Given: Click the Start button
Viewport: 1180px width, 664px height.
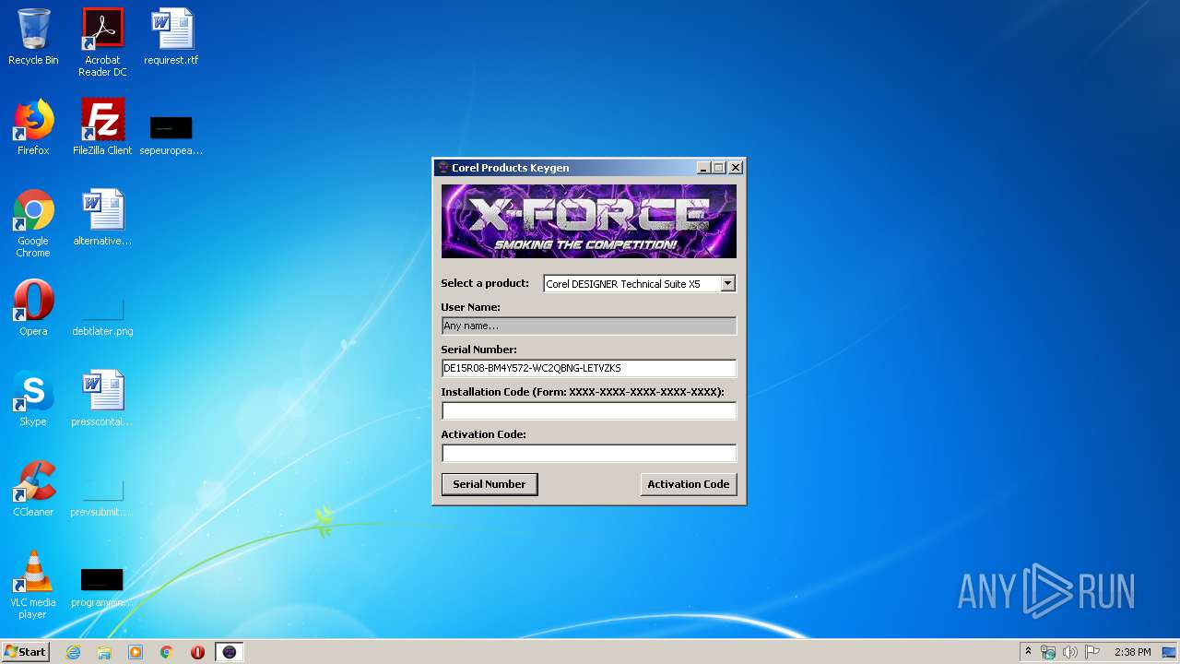Looking at the screenshot, I should coord(25,652).
